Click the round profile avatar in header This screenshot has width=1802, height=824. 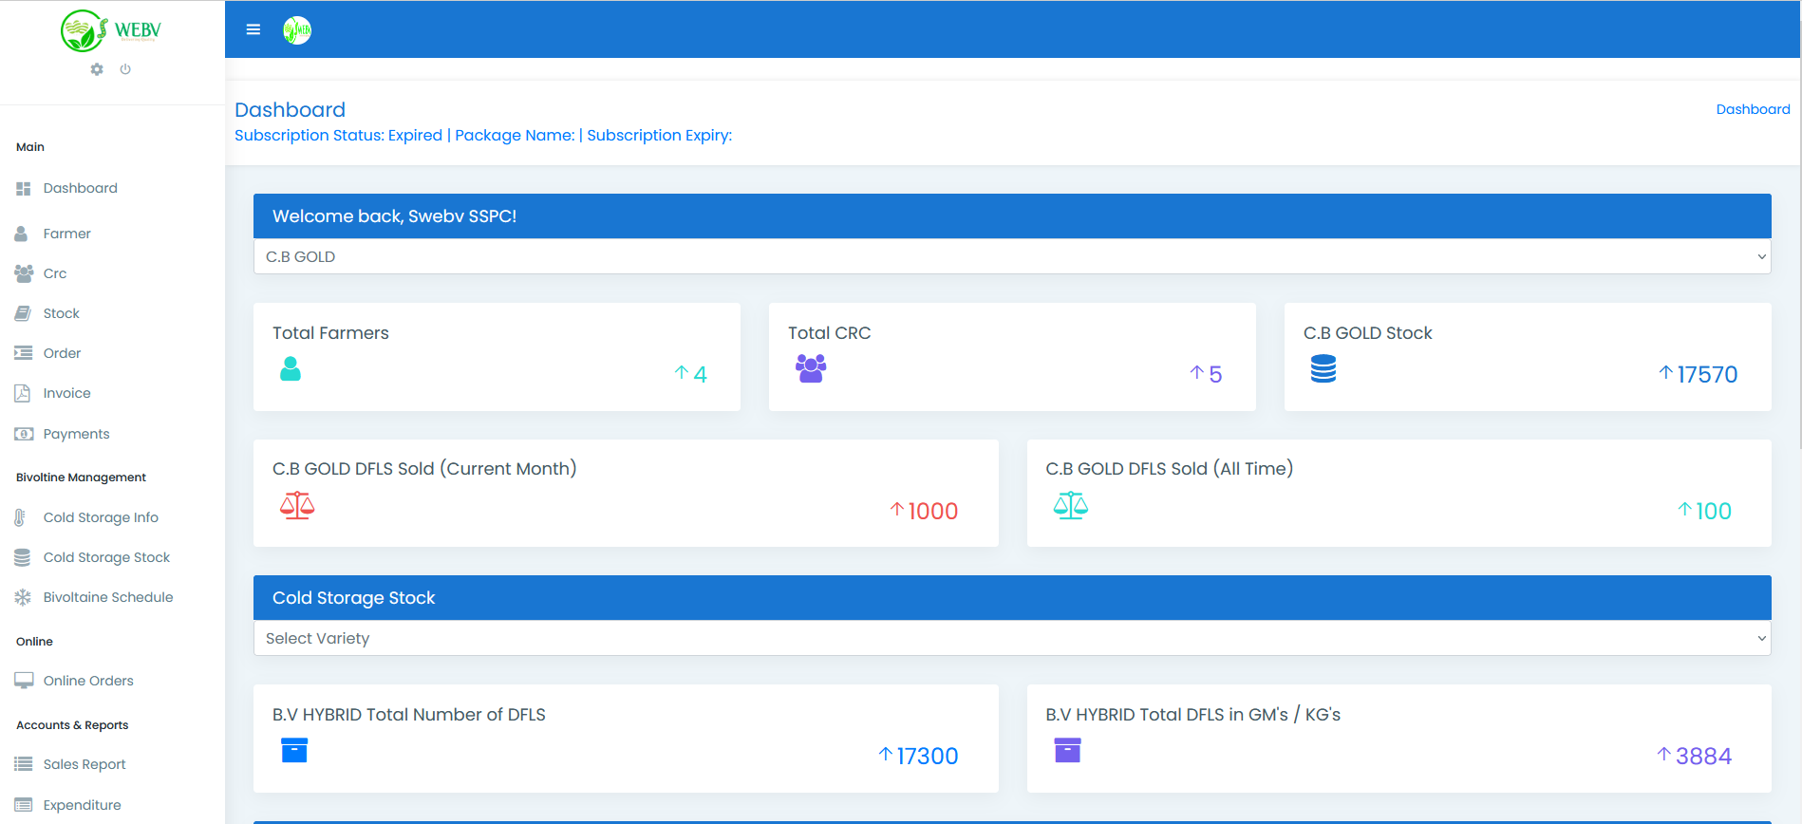297,30
